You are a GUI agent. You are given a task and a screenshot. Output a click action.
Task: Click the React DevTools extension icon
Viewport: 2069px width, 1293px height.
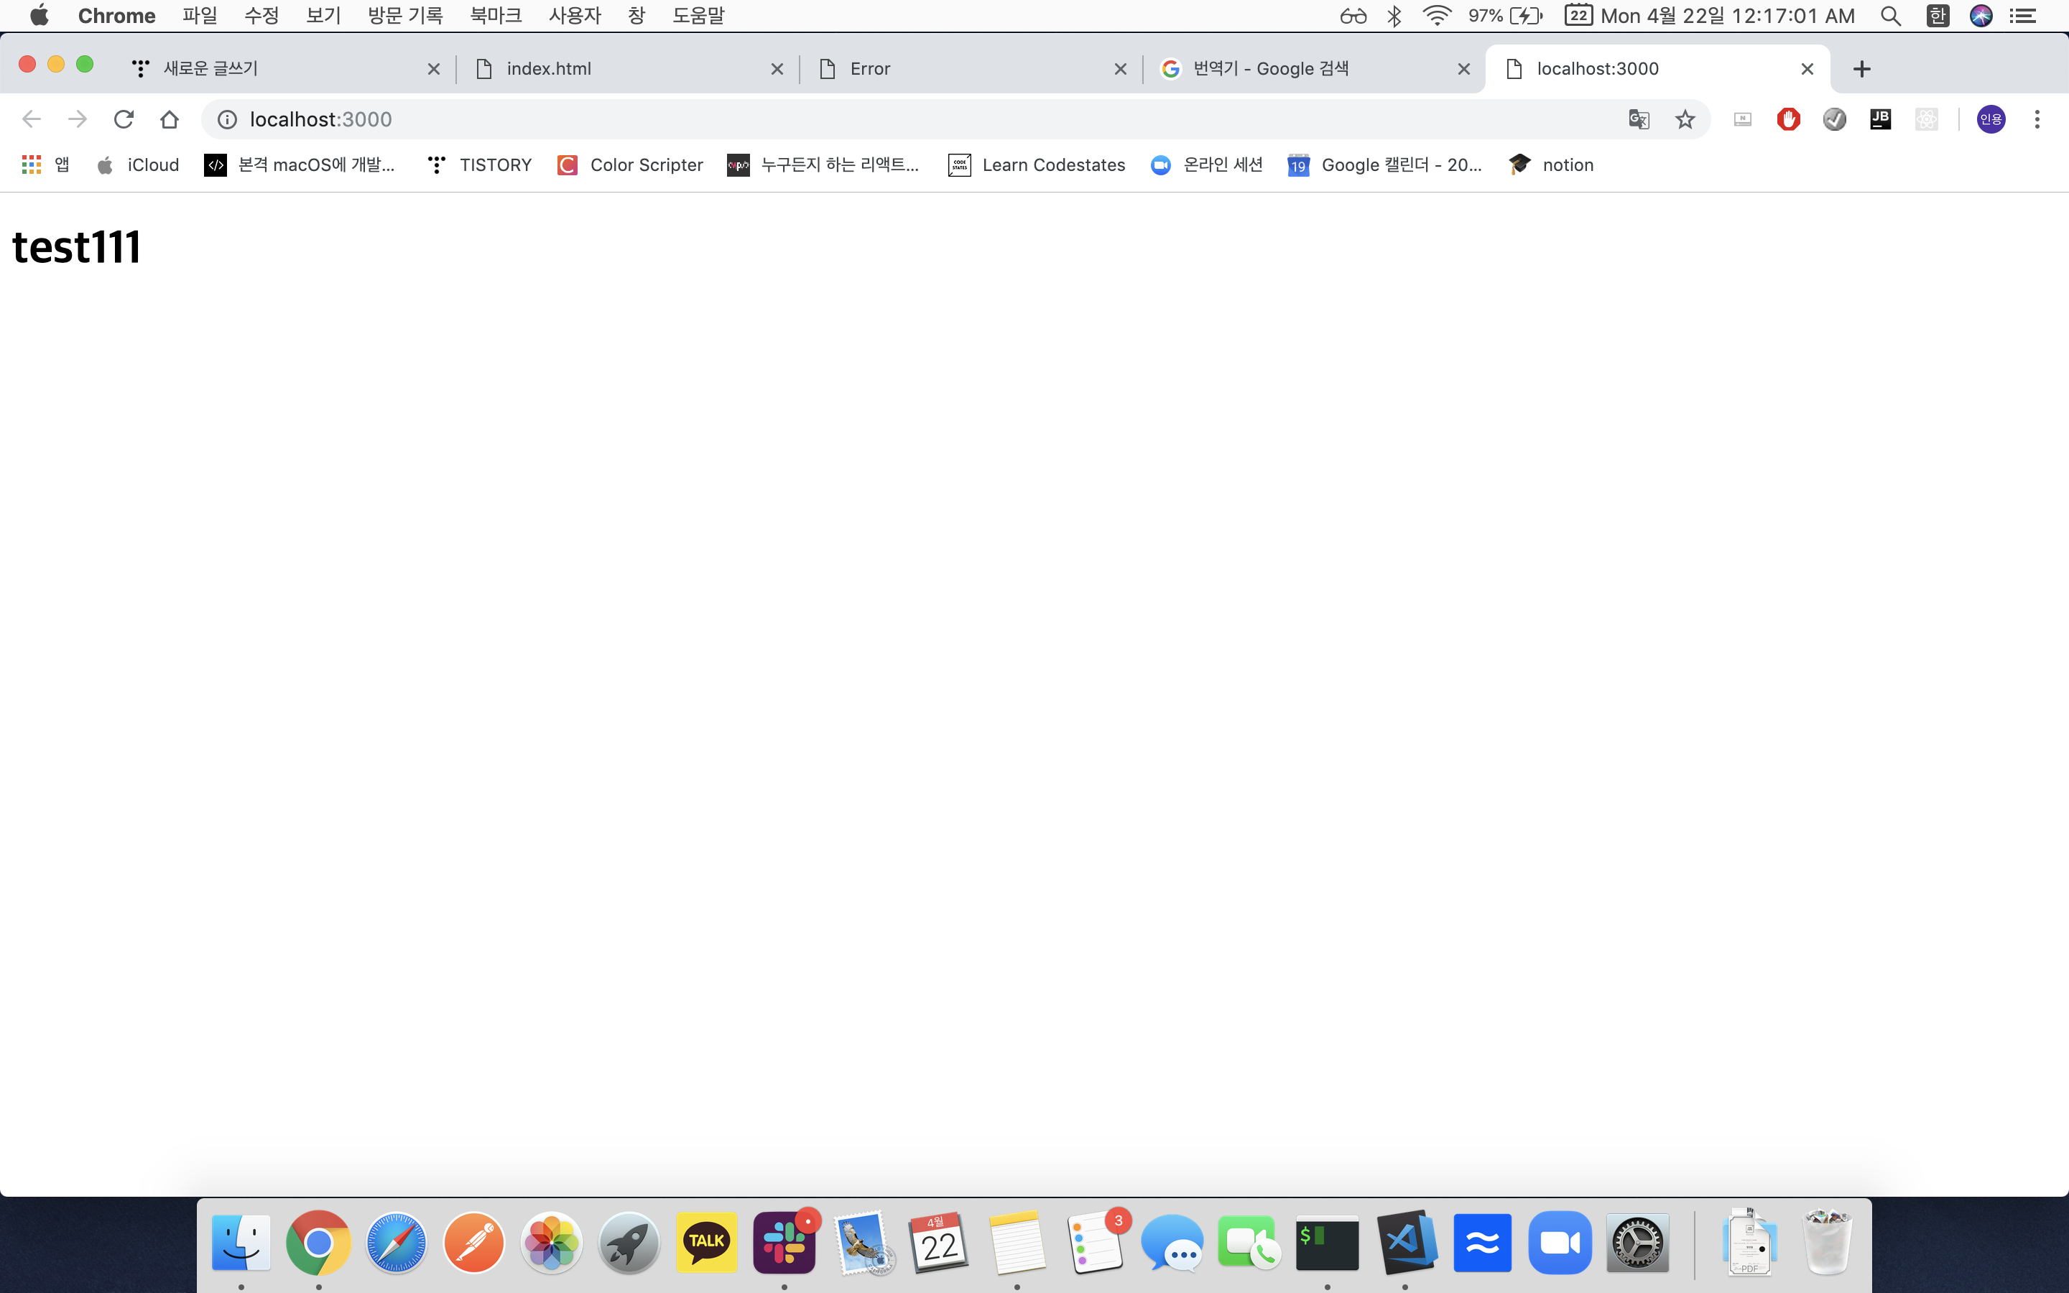point(1926,119)
